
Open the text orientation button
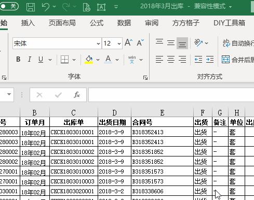(x=198, y=42)
